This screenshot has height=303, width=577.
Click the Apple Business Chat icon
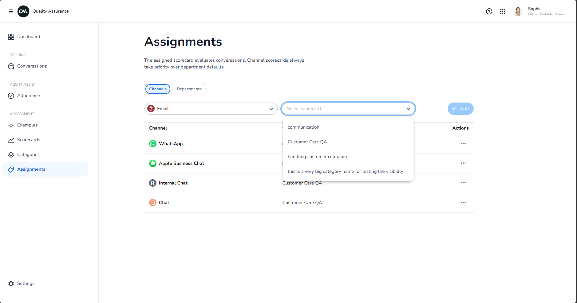click(x=153, y=163)
